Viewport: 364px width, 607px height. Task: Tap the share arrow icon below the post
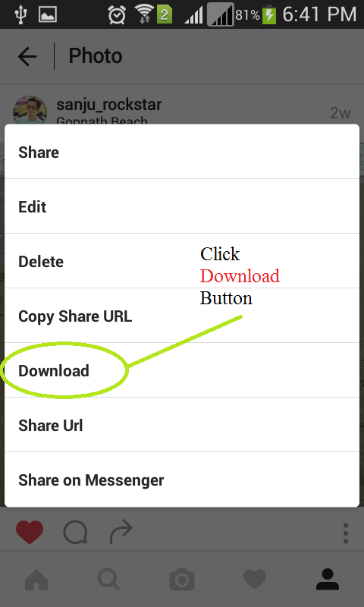(121, 532)
